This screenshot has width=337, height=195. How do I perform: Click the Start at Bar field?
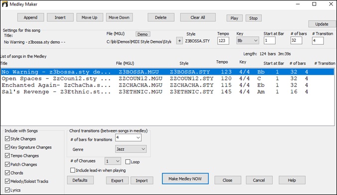269,40
